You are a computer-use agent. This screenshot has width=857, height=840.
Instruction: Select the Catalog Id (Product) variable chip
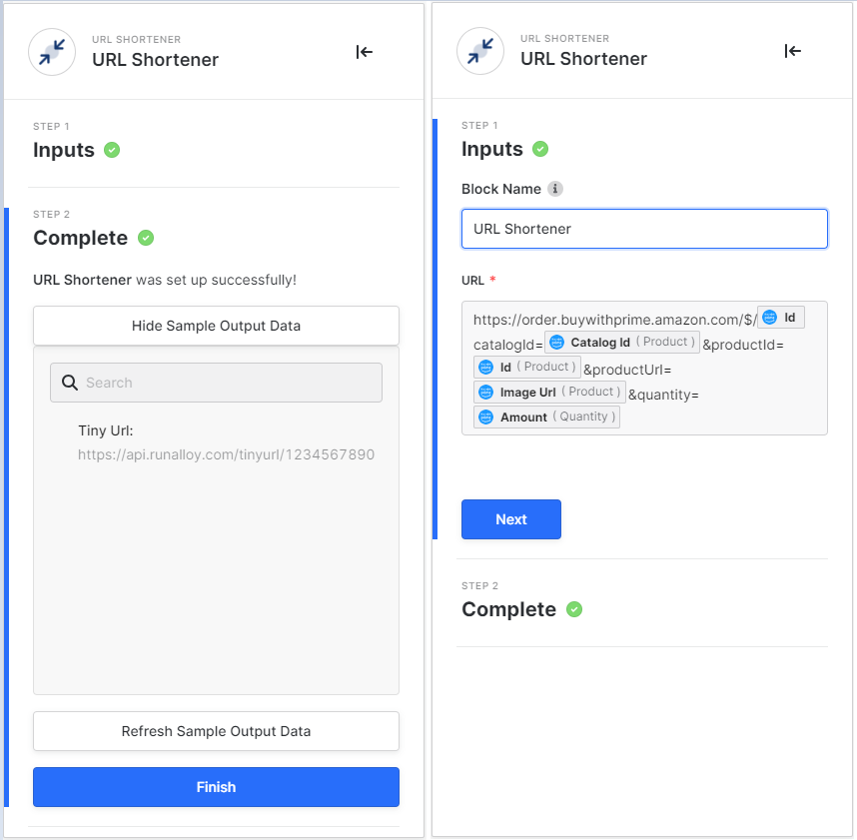tap(621, 343)
